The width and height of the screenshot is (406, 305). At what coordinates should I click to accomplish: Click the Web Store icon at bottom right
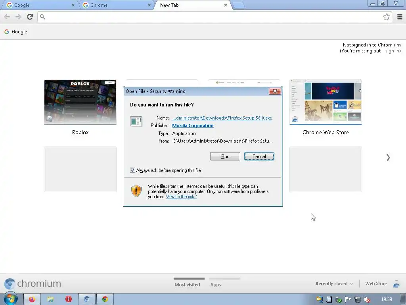(396, 284)
